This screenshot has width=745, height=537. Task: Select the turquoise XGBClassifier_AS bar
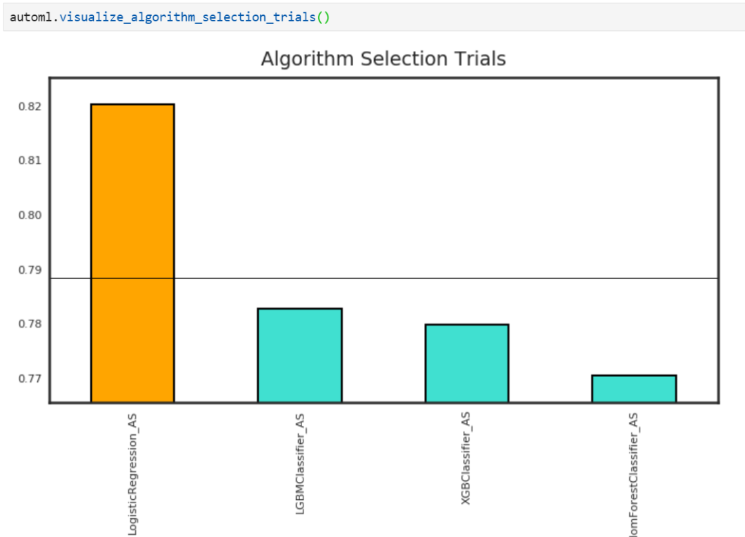[466, 363]
